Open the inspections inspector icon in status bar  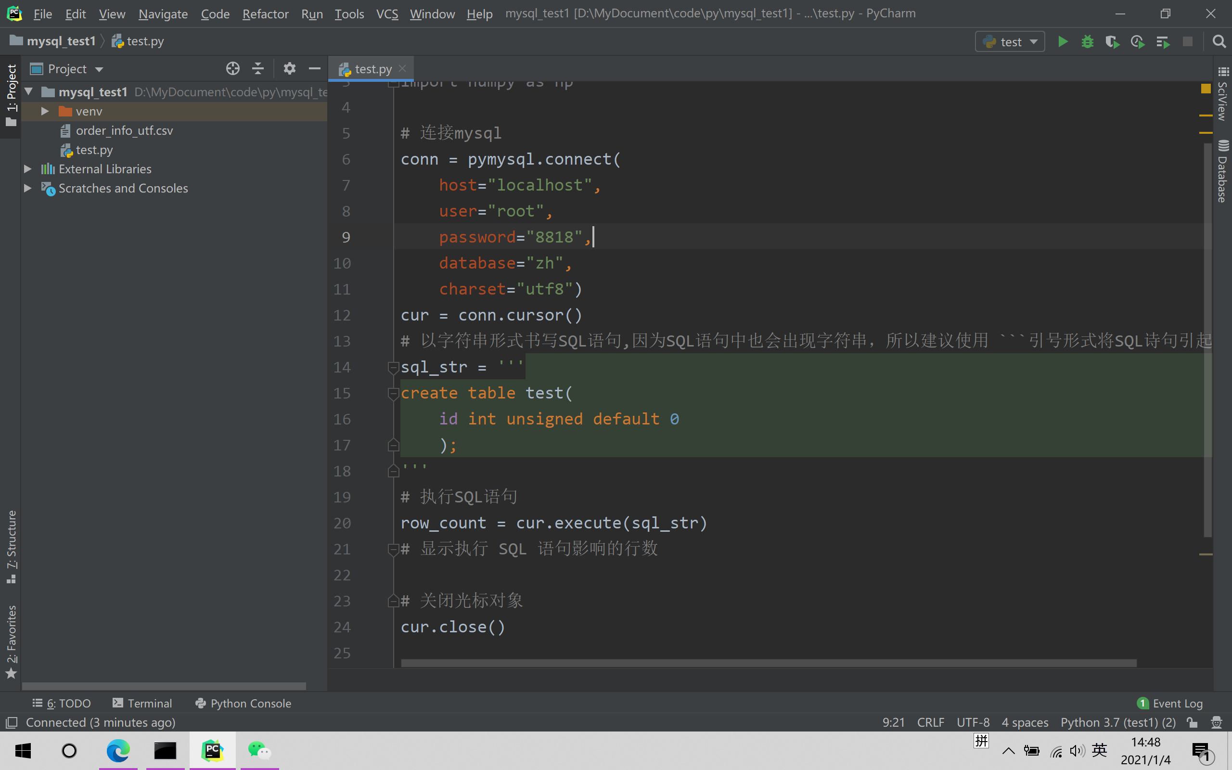[1217, 722]
